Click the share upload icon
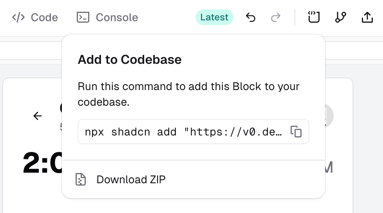This screenshot has width=383, height=213. point(367,18)
